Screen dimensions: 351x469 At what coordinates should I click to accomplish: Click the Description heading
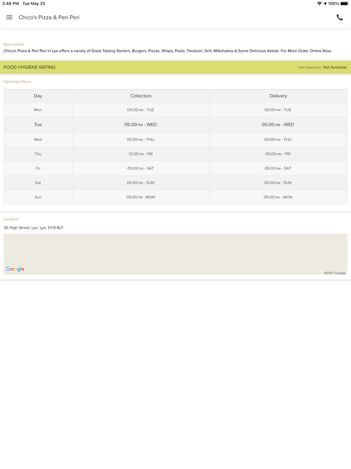pos(14,44)
